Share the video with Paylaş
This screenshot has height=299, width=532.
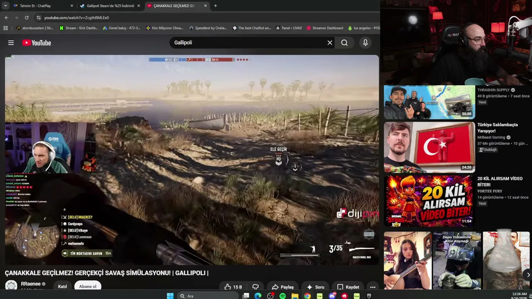click(283, 287)
